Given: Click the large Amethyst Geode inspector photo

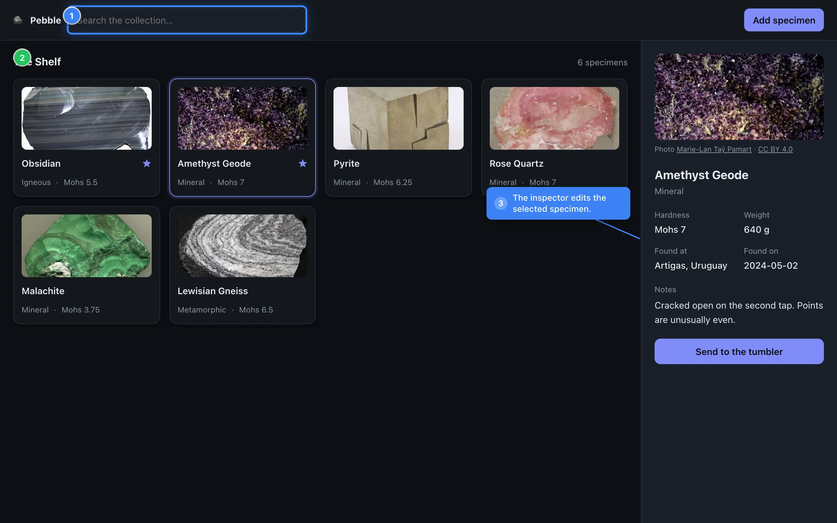Looking at the screenshot, I should click(739, 97).
